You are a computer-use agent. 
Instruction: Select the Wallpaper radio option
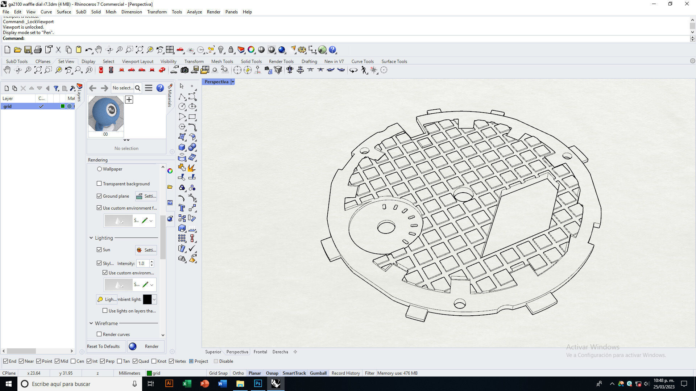(99, 169)
